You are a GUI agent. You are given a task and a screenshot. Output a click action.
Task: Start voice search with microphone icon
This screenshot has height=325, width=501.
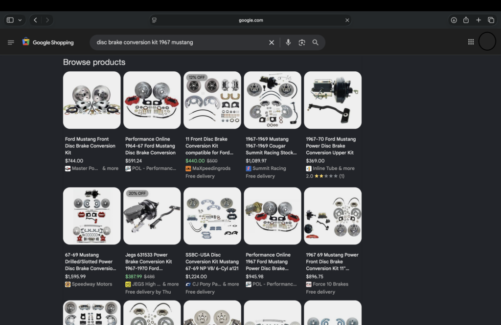coord(288,42)
